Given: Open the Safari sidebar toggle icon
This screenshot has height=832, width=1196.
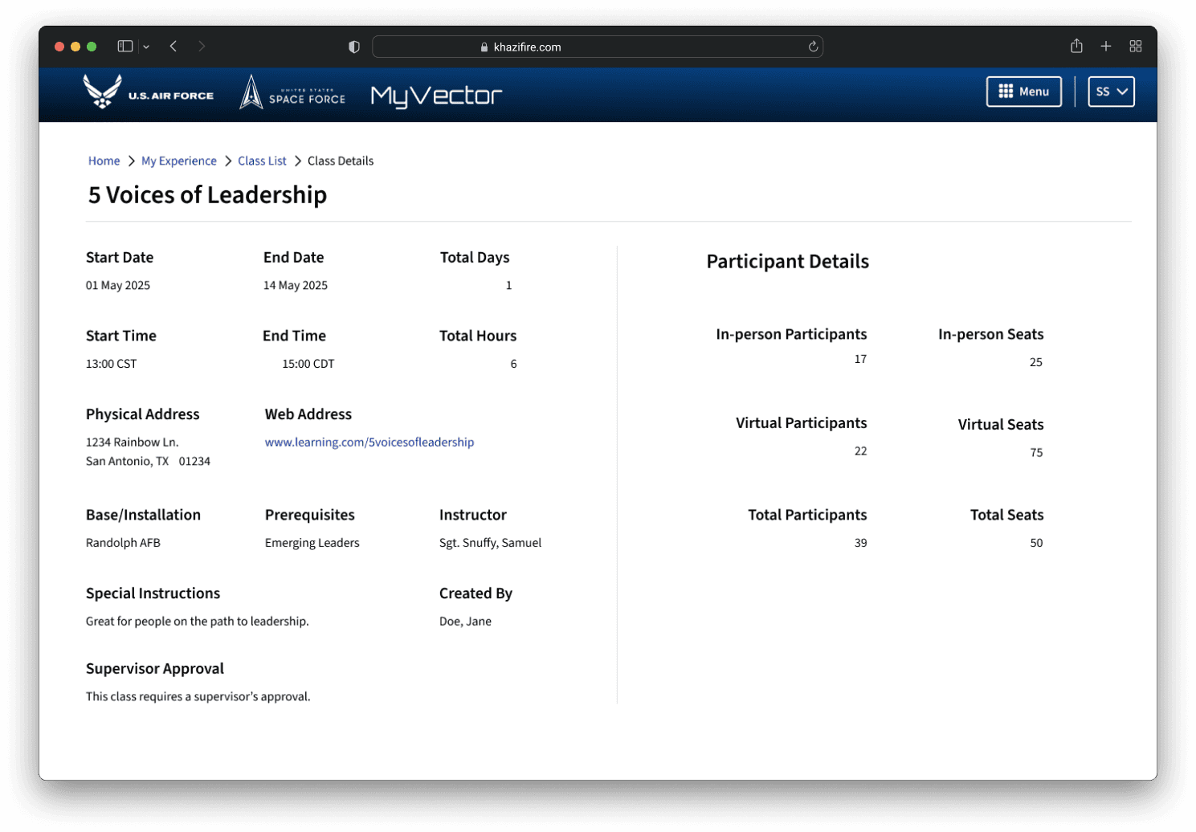Looking at the screenshot, I should coord(125,47).
